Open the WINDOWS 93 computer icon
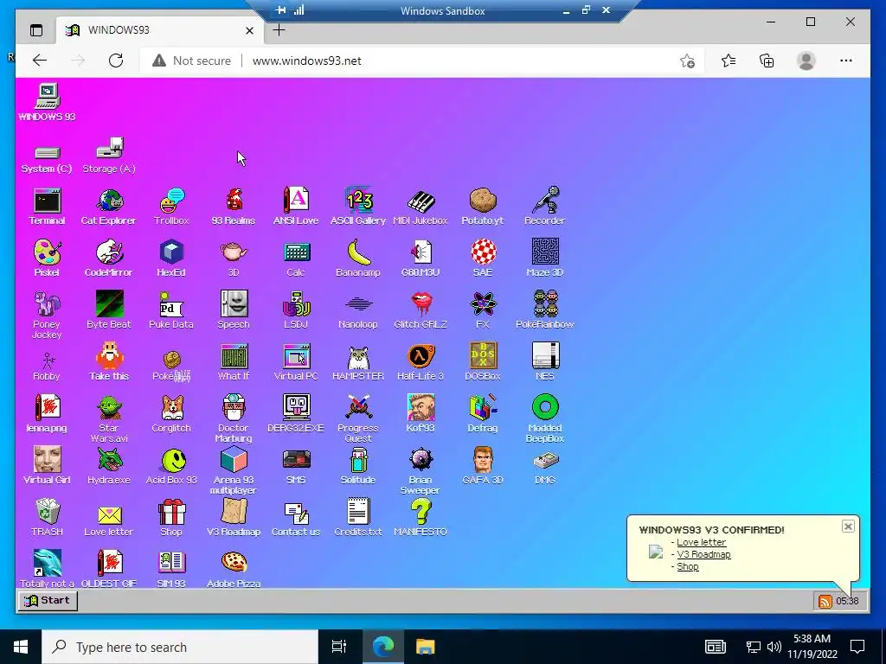 point(47,103)
